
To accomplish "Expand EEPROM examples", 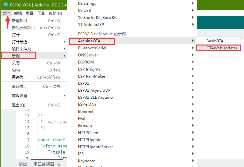I will [132, 62].
